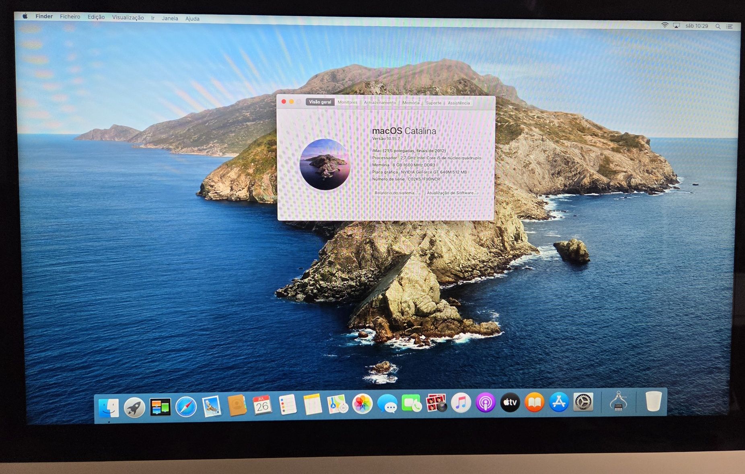Open the Janela menu
Image resolution: width=745 pixels, height=474 pixels.
click(x=170, y=18)
